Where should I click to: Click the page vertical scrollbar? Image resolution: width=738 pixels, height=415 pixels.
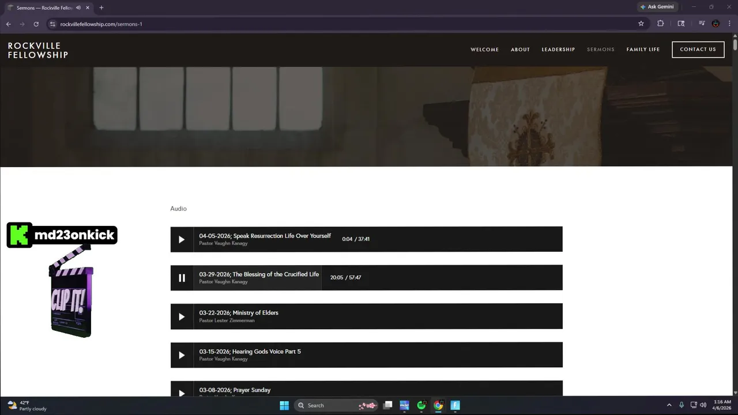tap(735, 44)
